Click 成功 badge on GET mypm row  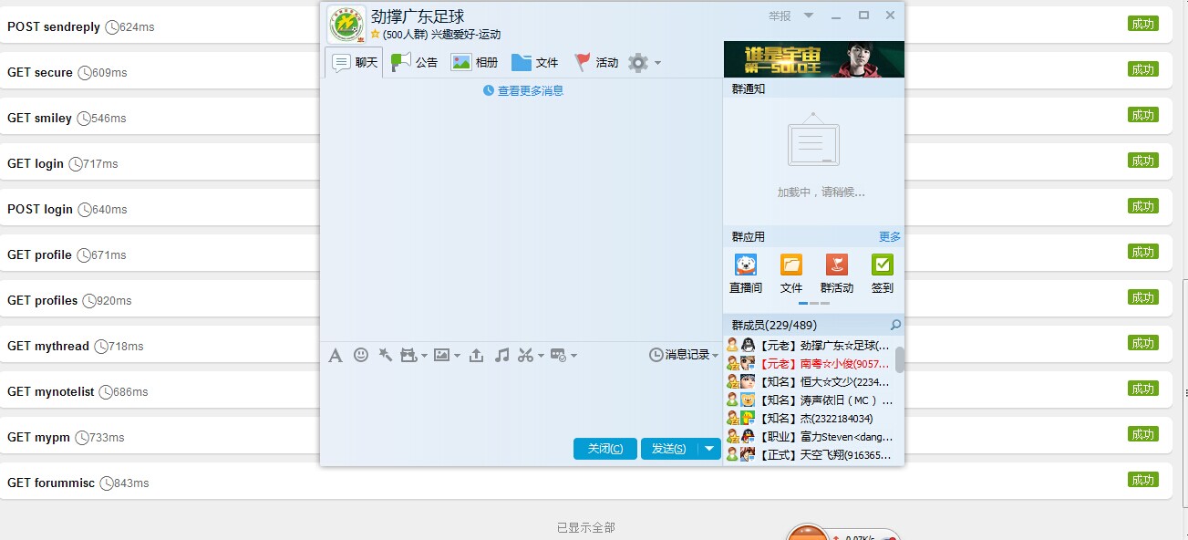[1143, 434]
